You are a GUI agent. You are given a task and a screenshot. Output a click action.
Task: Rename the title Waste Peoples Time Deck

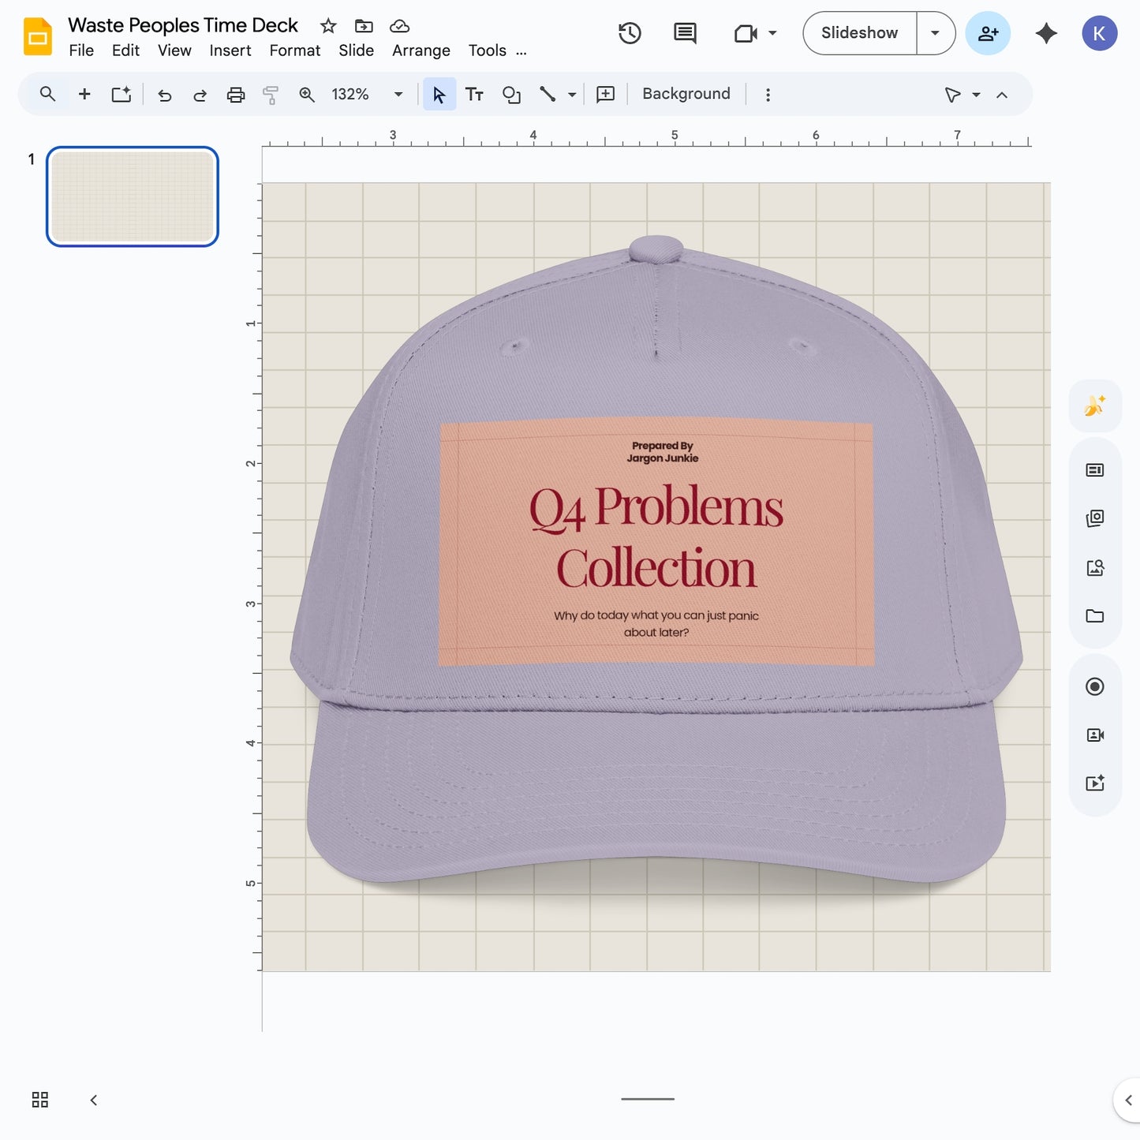pos(183,25)
